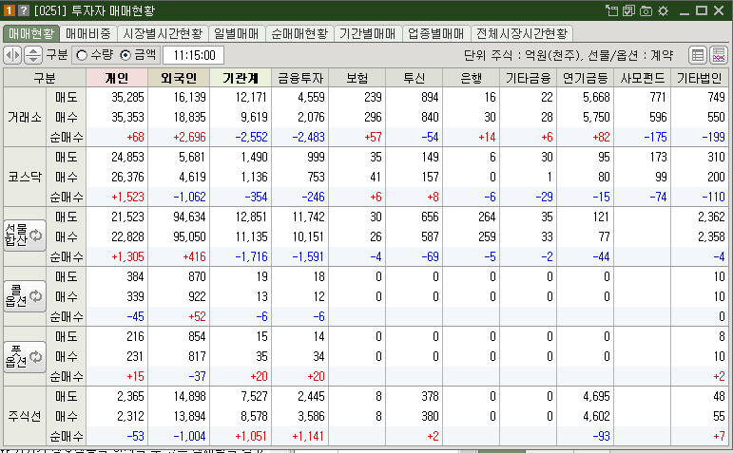Click the 금융투자 column header
733x453 pixels.
pos(300,78)
